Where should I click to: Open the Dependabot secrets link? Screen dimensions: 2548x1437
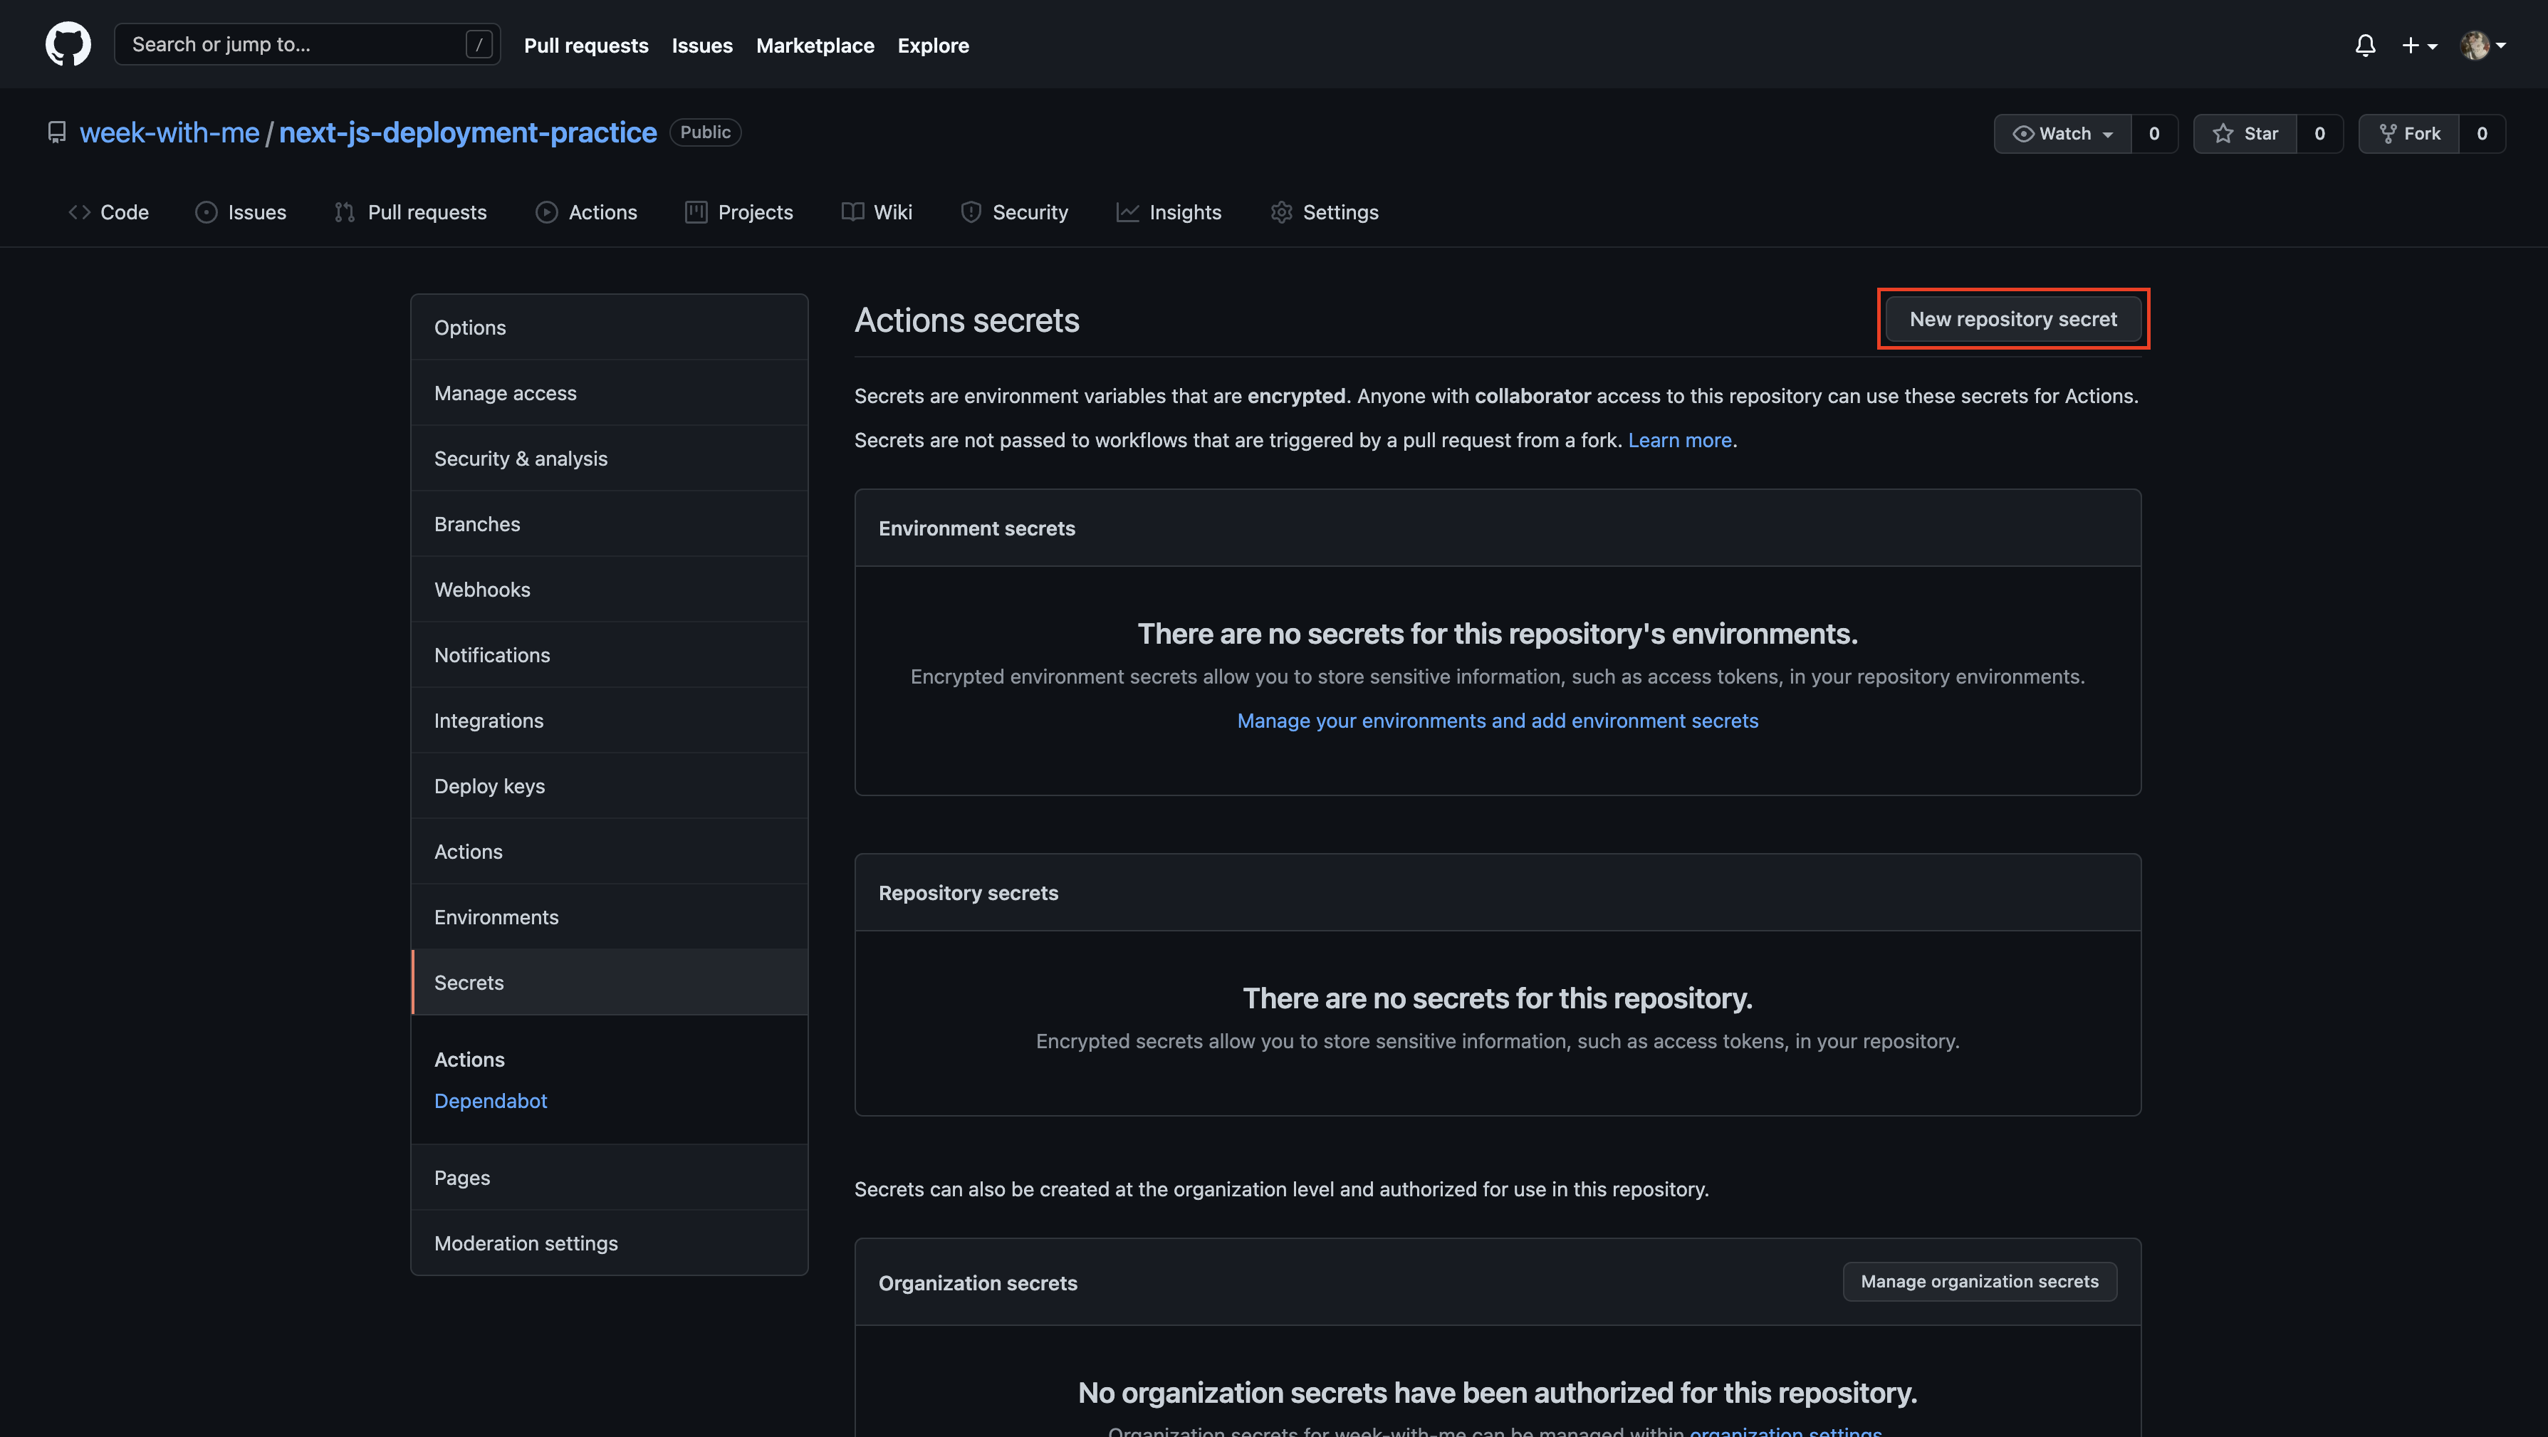click(x=491, y=1101)
